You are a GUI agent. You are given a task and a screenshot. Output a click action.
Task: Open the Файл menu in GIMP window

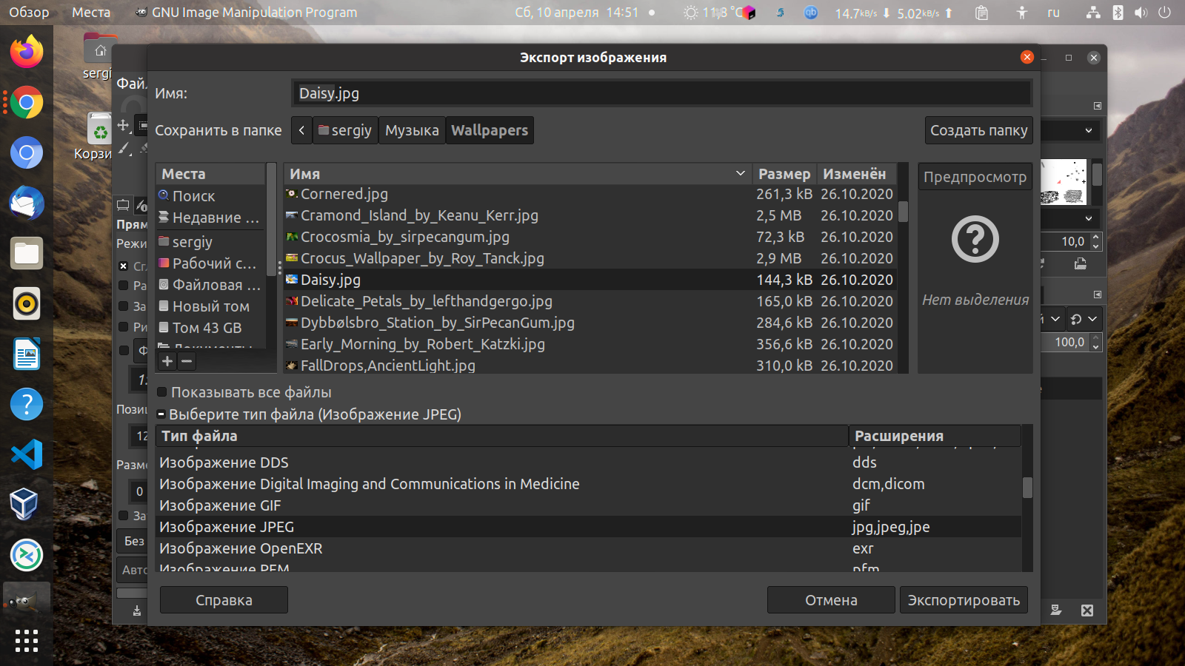pos(132,83)
